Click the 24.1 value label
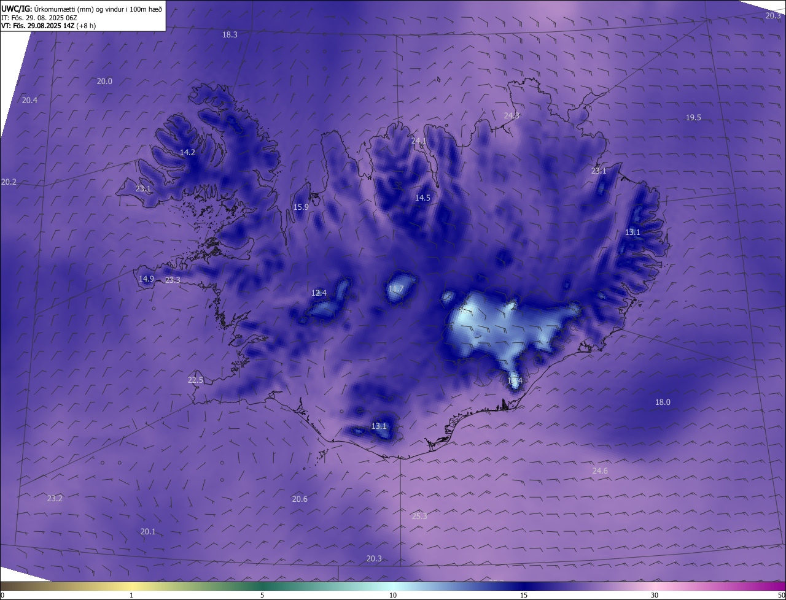This screenshot has width=786, height=600. pyautogui.click(x=419, y=141)
